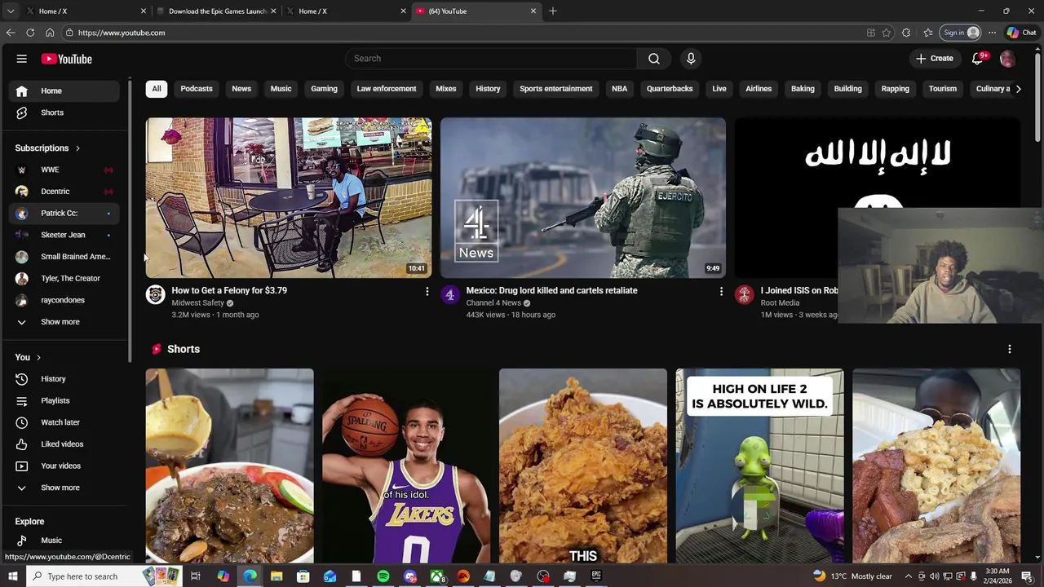Open Skeeter Jean subscription channel

[x=65, y=235]
